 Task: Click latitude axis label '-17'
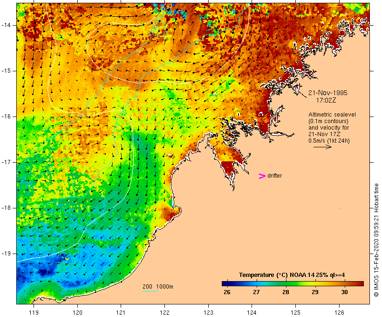[6, 162]
